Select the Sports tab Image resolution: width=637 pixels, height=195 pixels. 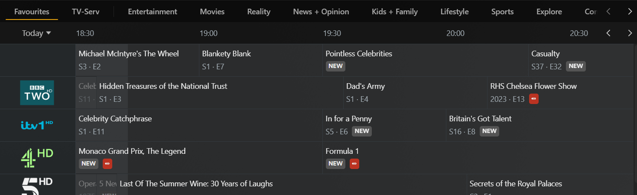pyautogui.click(x=502, y=12)
